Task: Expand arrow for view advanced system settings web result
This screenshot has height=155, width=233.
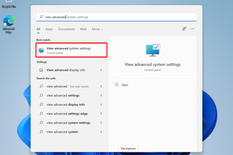Action: pyautogui.click(x=101, y=123)
